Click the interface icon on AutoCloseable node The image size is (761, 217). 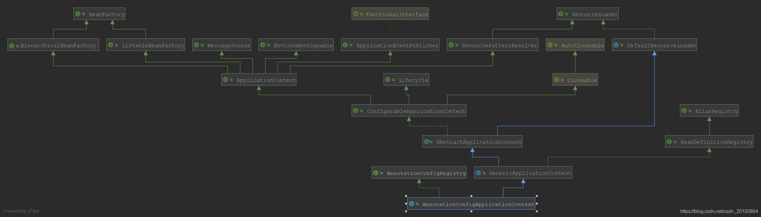click(x=550, y=45)
